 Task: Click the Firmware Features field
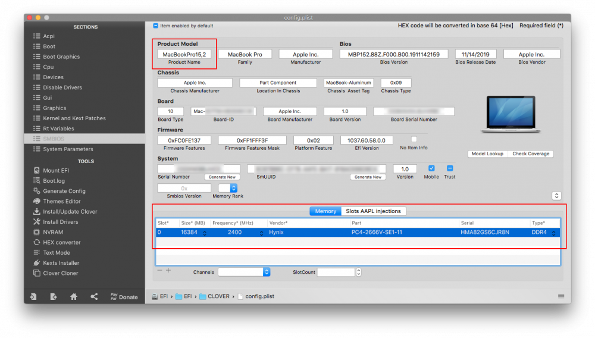pos(184,140)
